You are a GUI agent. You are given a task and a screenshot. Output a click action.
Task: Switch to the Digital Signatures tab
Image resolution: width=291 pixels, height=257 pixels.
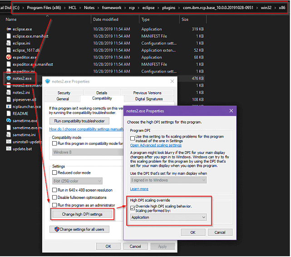pyautogui.click(x=149, y=99)
